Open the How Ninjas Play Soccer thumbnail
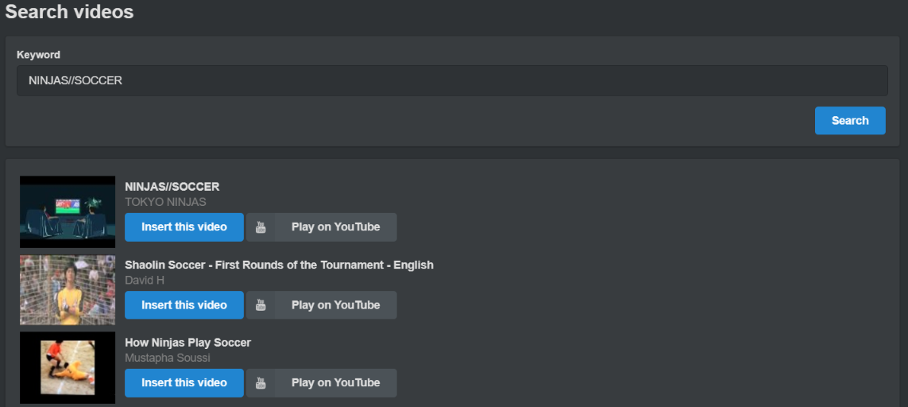The width and height of the screenshot is (908, 407). [x=68, y=367]
